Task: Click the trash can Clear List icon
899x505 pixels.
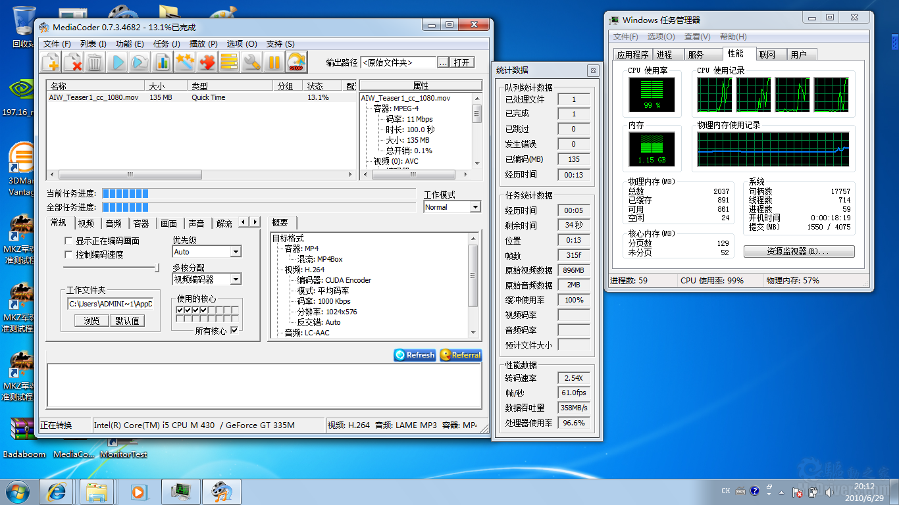Action: point(95,62)
